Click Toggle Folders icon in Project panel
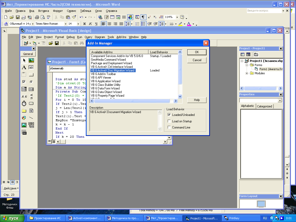The height and width of the screenshot is (222, 296). tap(256, 54)
